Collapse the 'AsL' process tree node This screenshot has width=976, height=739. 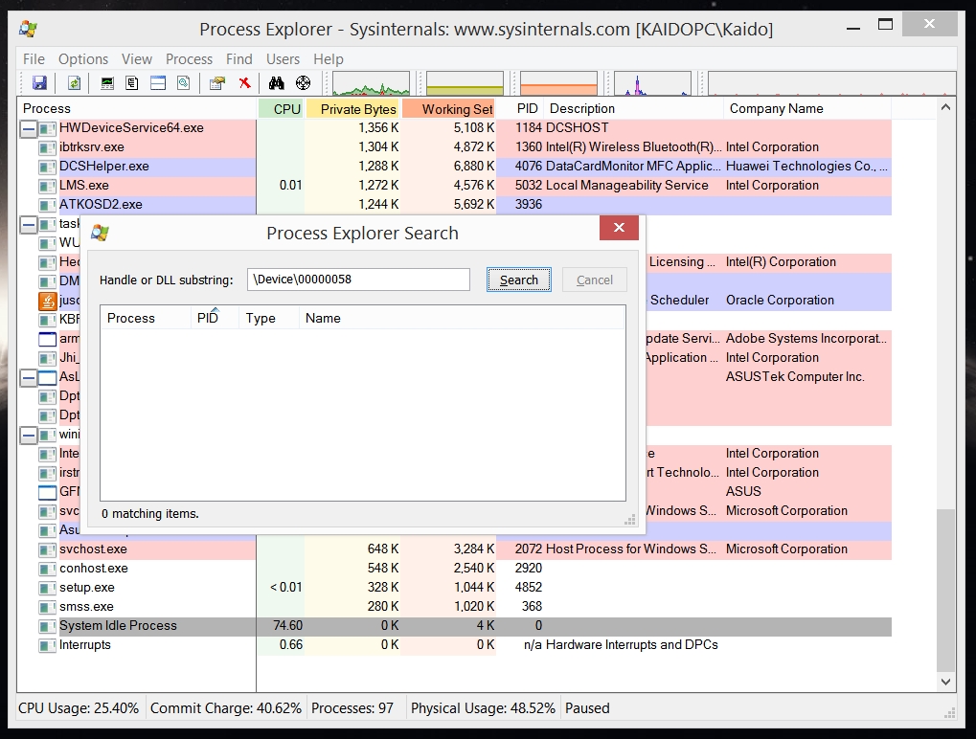[x=28, y=377]
